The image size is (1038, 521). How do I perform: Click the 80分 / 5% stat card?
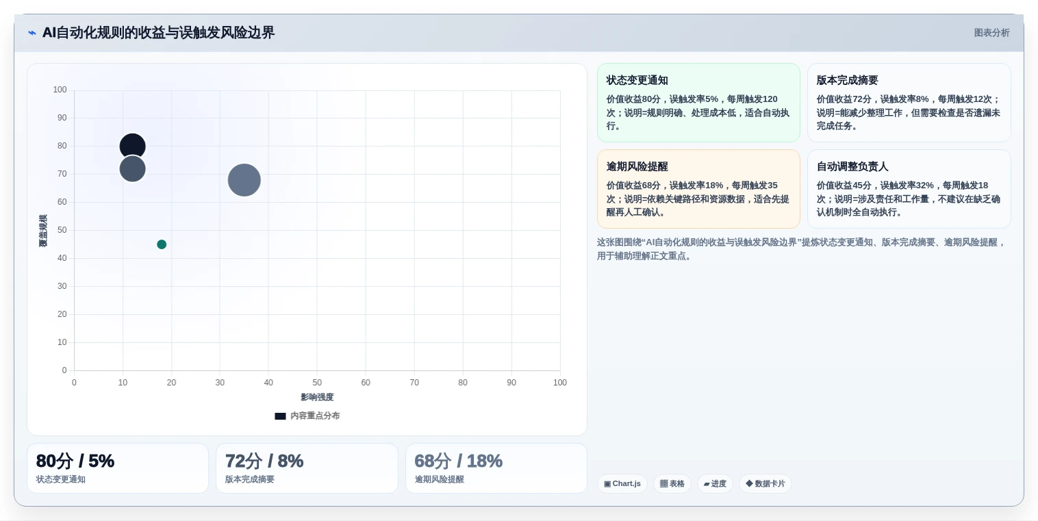click(118, 468)
